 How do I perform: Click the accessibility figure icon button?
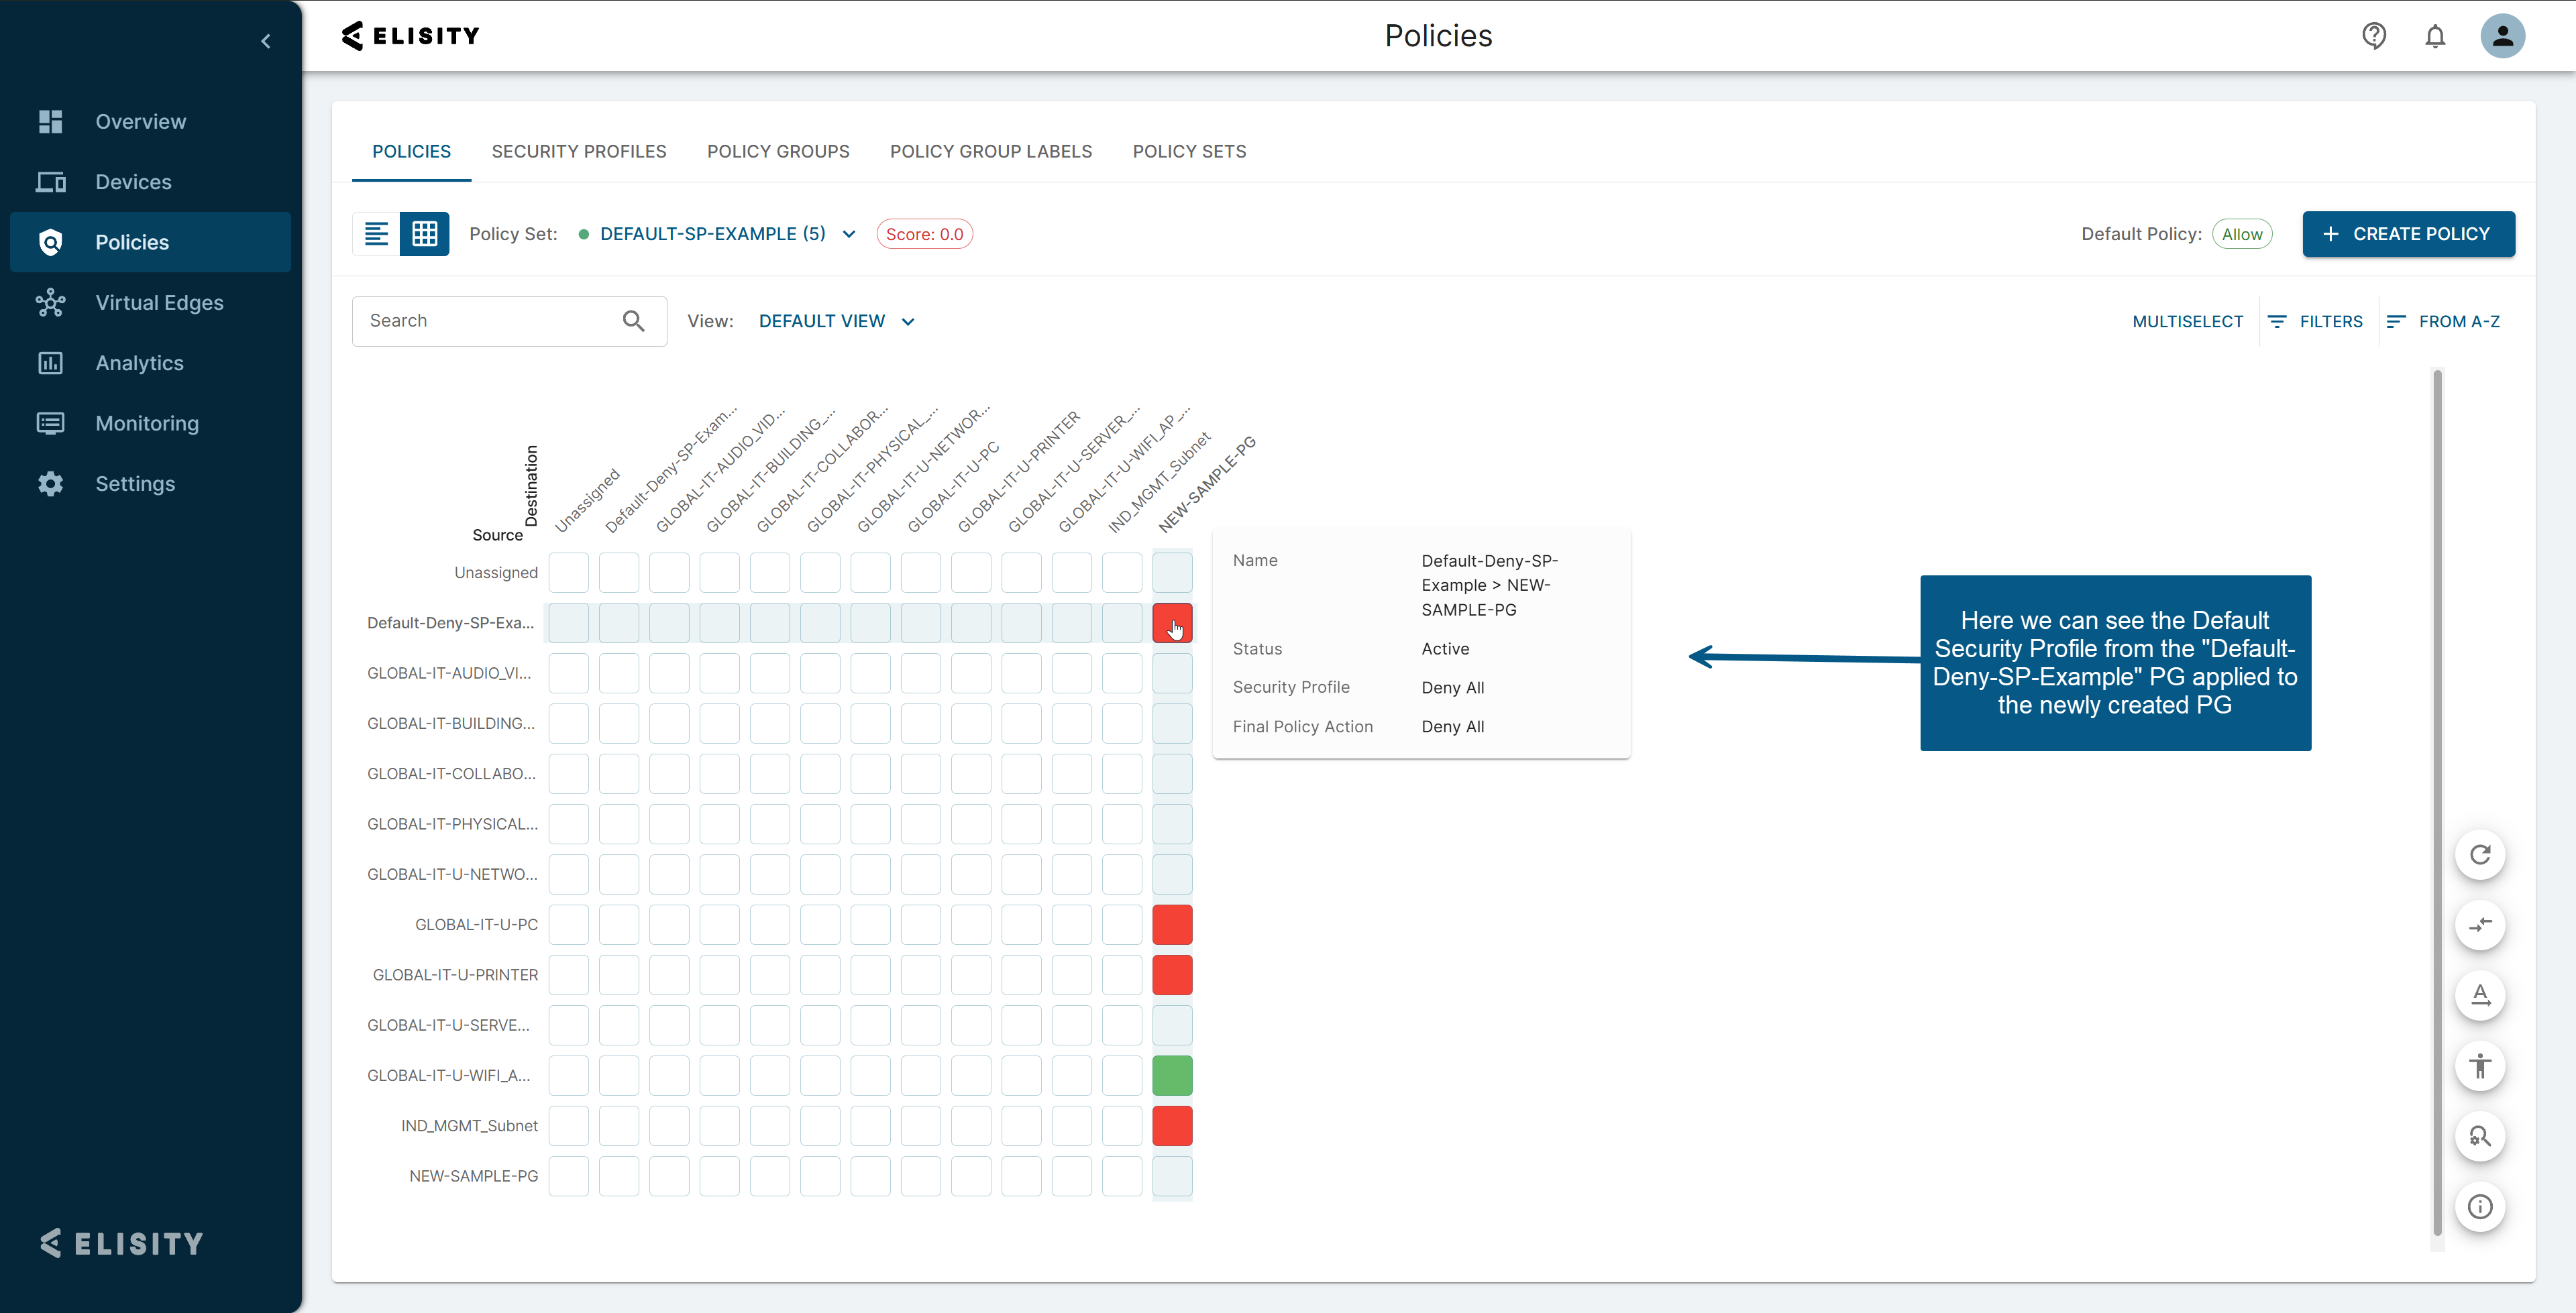point(2479,1066)
